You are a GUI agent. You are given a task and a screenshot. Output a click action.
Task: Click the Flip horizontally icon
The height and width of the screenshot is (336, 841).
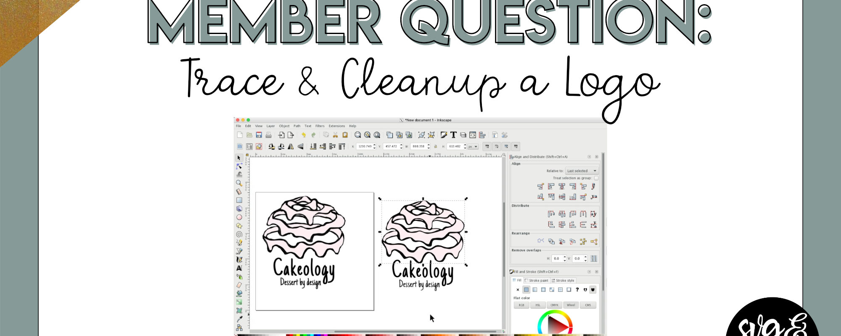[291, 147]
